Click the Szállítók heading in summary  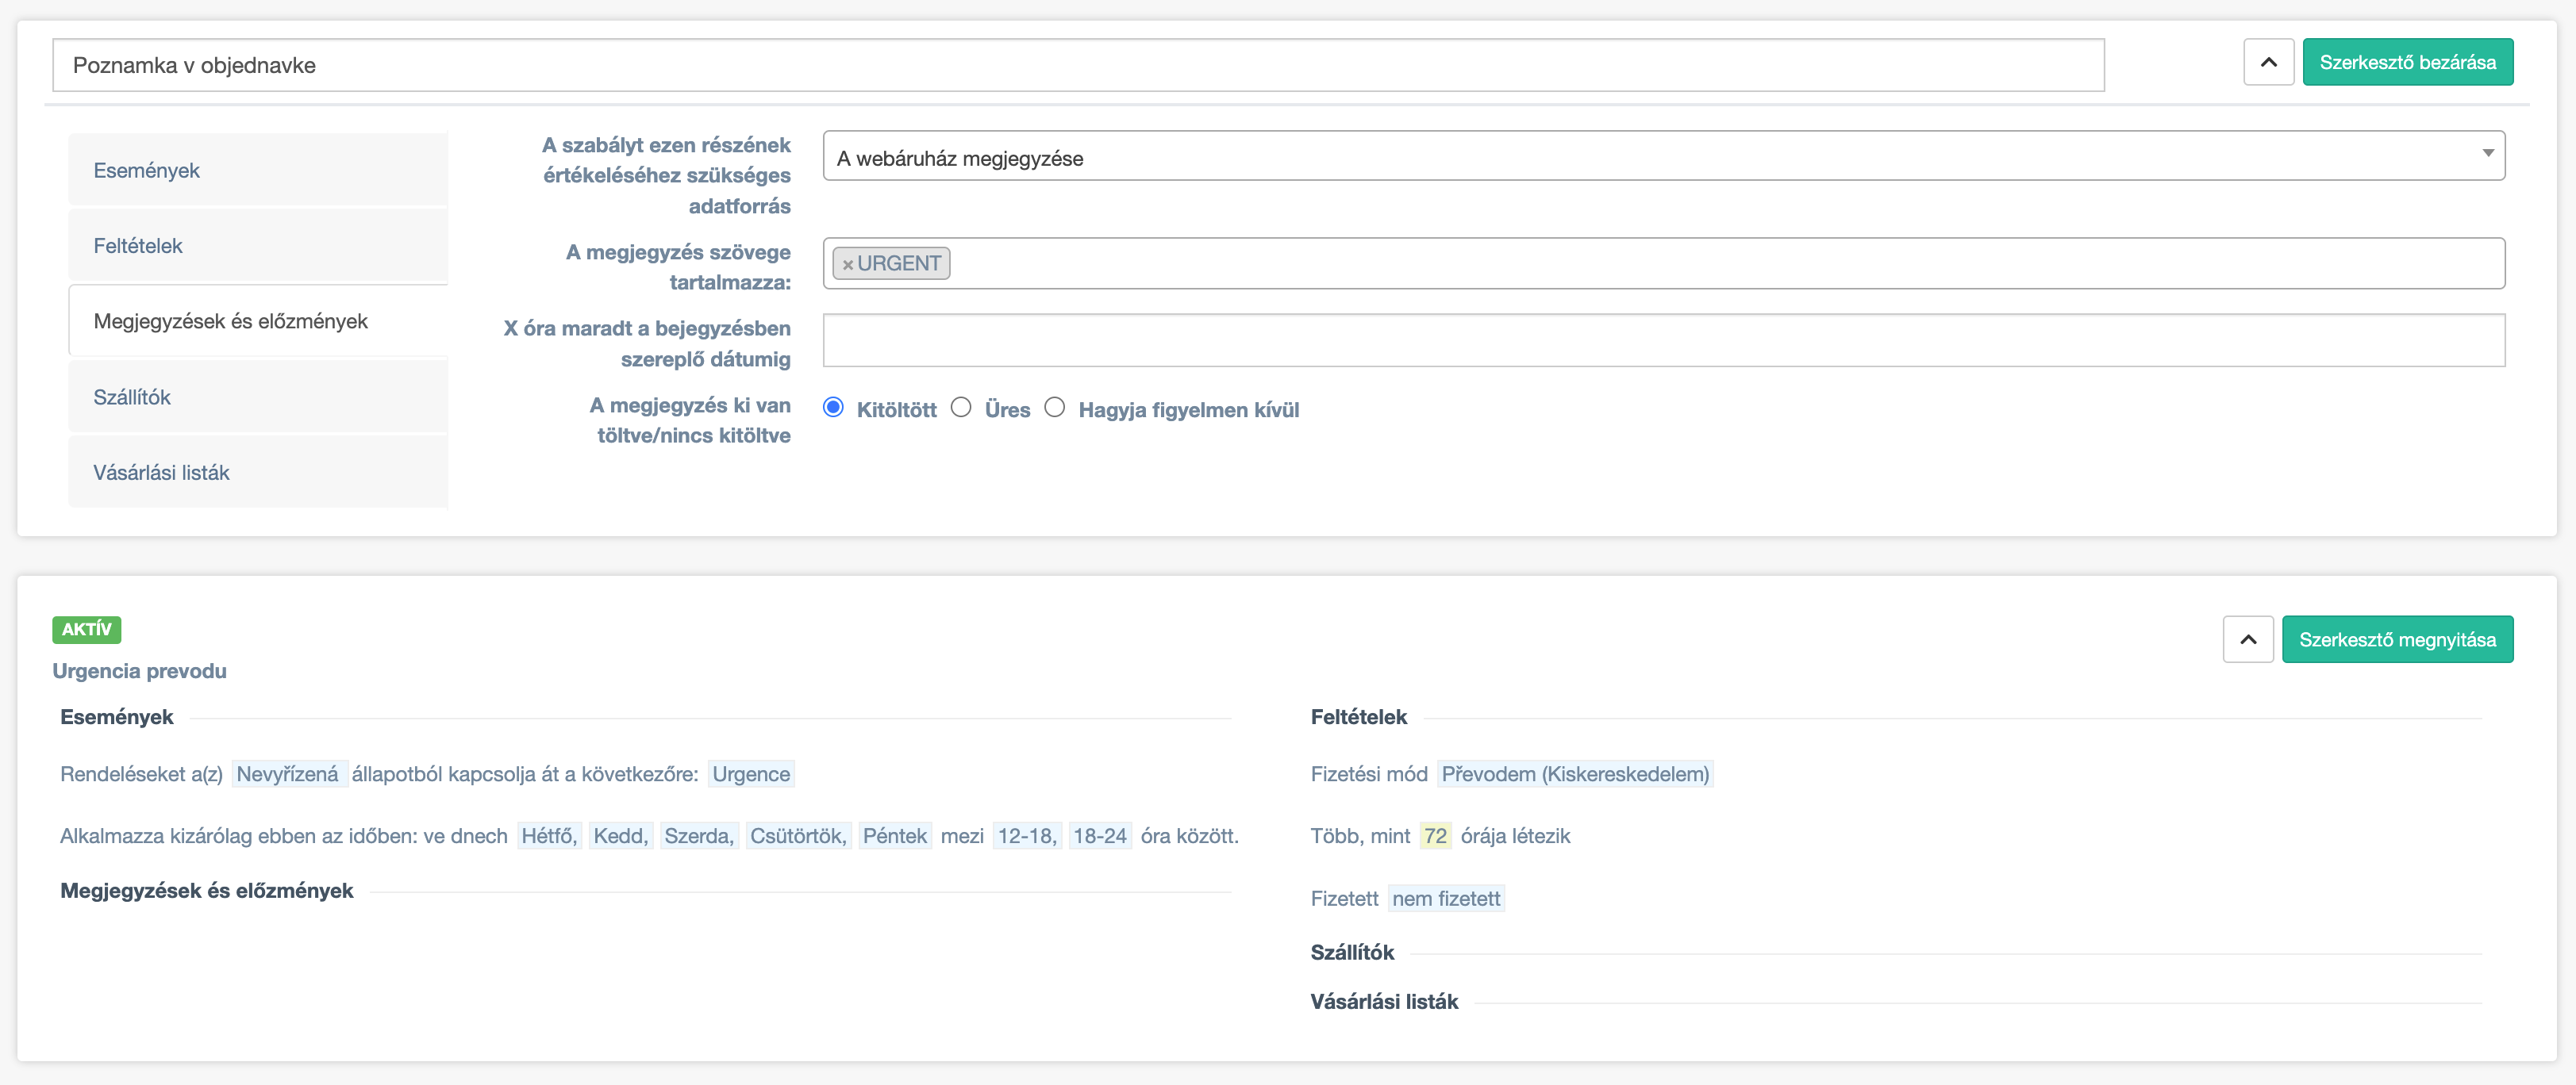(x=1352, y=953)
